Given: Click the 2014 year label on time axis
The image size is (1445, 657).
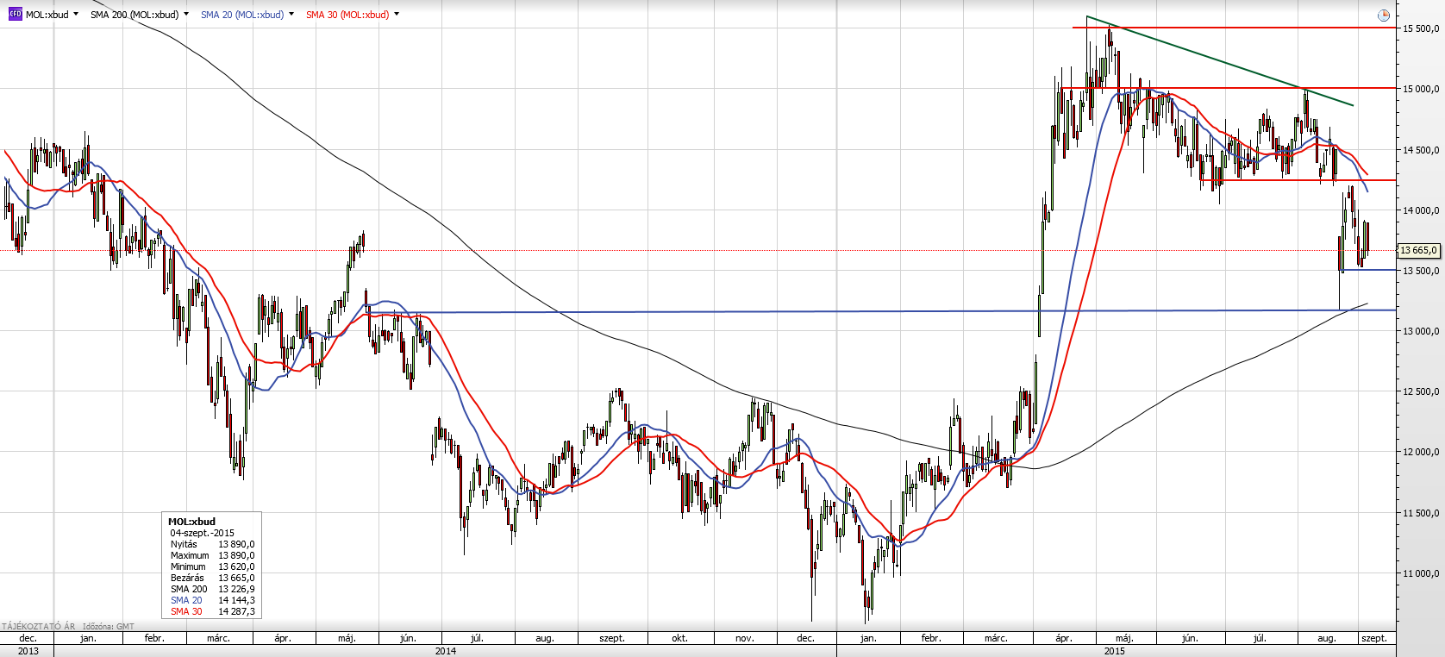Looking at the screenshot, I should coord(446,651).
